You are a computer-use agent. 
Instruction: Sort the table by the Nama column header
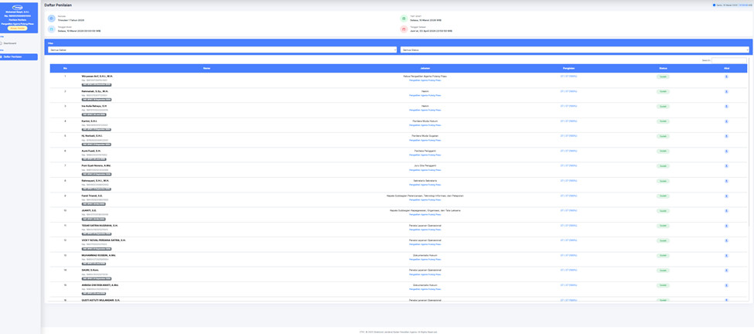[207, 68]
